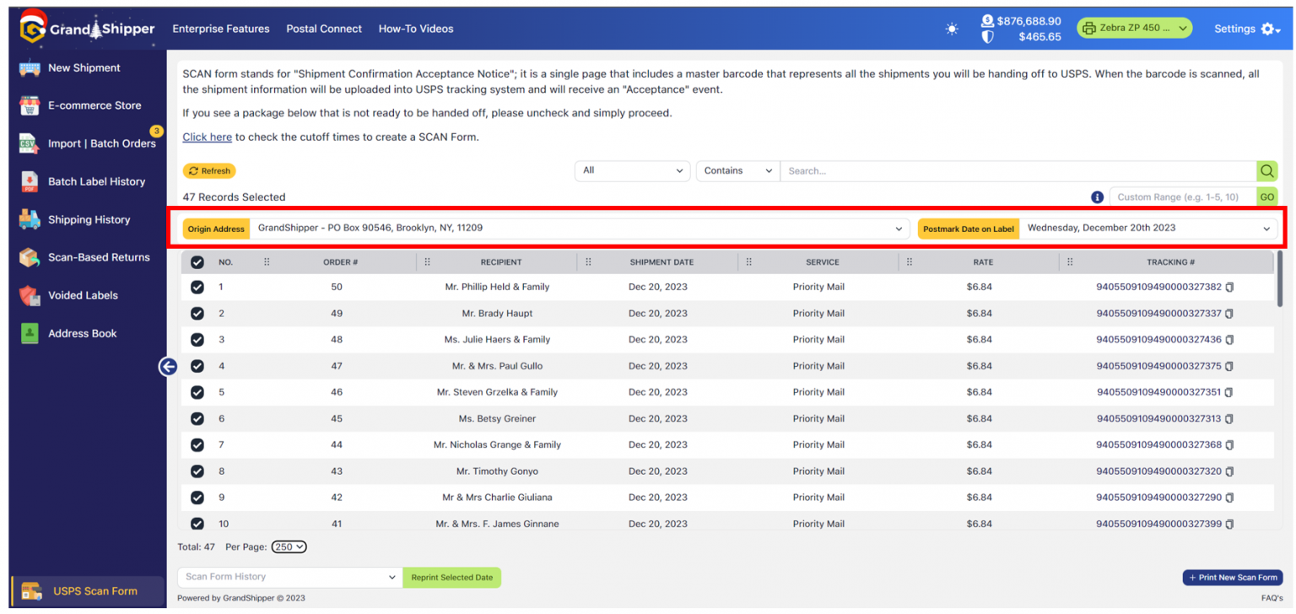Copy tracking number for order 50
The width and height of the screenshot is (1296, 614).
[1229, 288]
